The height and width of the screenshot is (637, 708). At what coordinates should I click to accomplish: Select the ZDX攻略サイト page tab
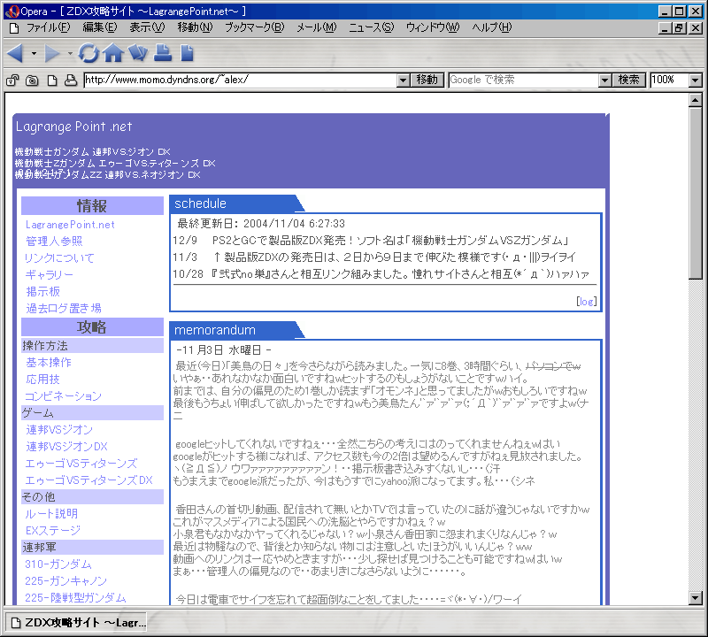pos(76,623)
